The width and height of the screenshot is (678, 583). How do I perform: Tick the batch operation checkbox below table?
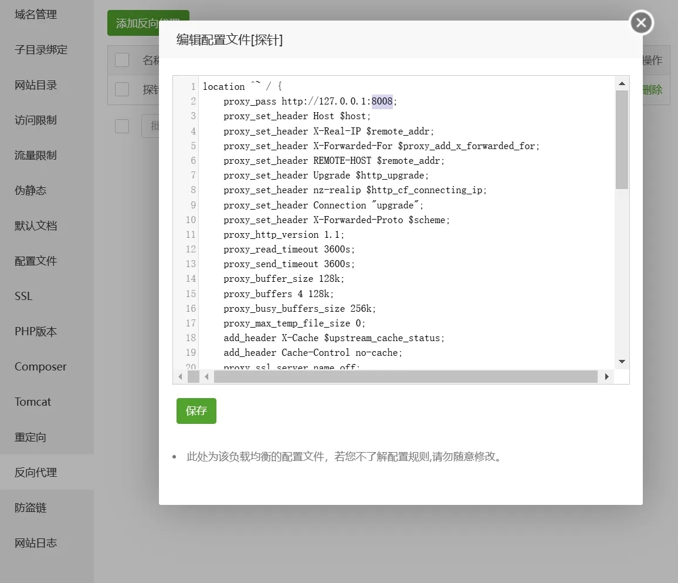[122, 126]
